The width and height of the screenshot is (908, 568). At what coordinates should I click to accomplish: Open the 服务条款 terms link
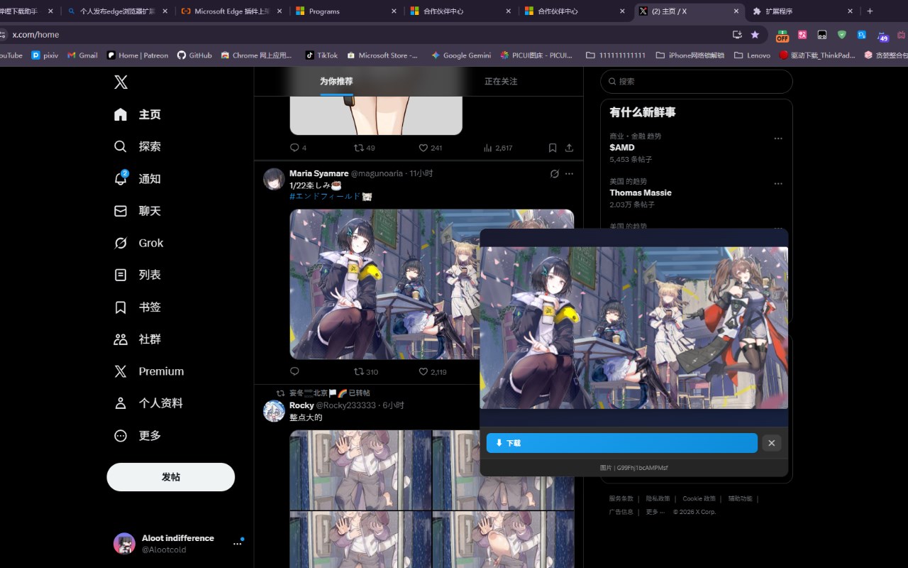(x=621, y=498)
